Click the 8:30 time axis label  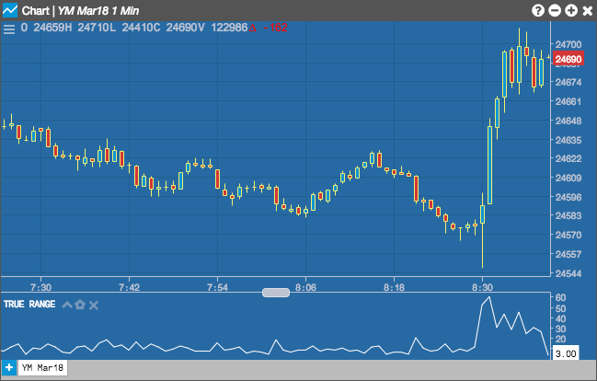[x=482, y=287]
